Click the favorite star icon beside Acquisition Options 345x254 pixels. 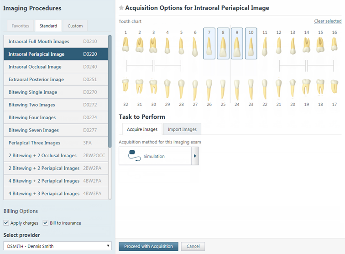point(121,8)
